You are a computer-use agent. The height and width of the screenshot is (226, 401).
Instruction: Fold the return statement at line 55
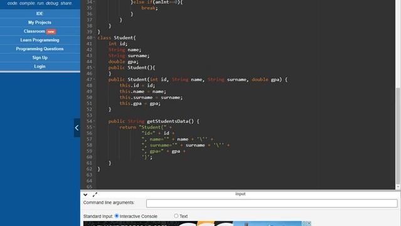click(94, 127)
